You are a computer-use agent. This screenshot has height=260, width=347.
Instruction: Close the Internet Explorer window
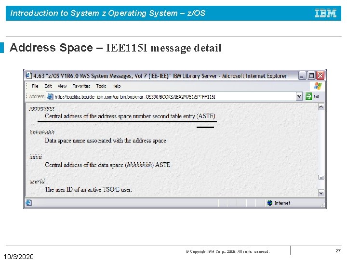320,76
